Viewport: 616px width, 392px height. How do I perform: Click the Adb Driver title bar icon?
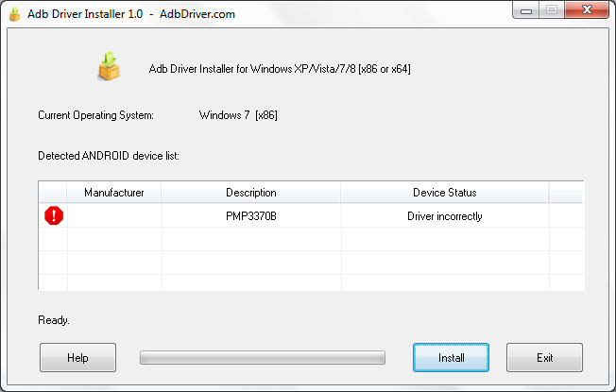tap(14, 15)
